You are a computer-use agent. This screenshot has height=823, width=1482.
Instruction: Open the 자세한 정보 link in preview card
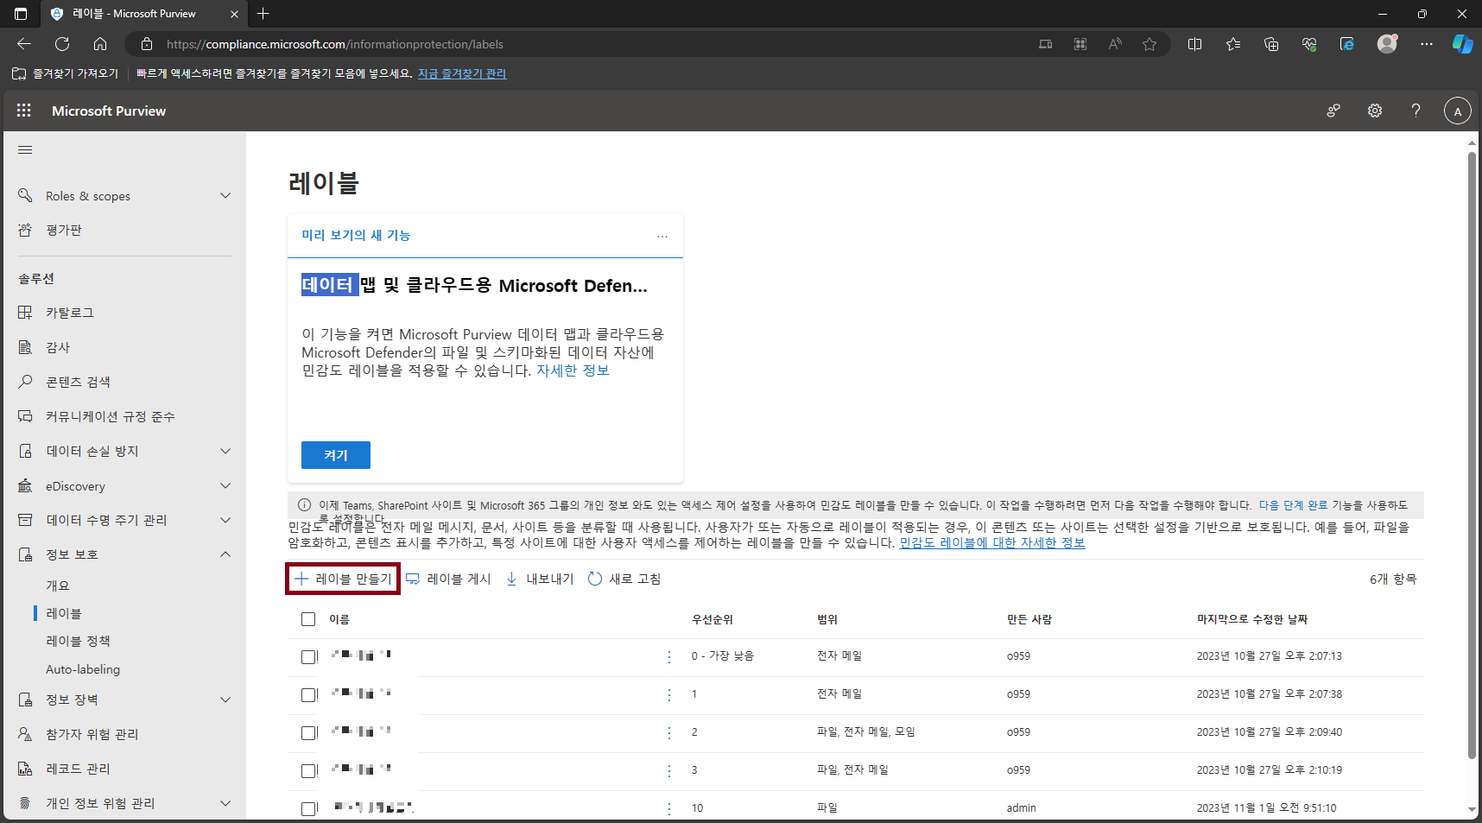(573, 370)
